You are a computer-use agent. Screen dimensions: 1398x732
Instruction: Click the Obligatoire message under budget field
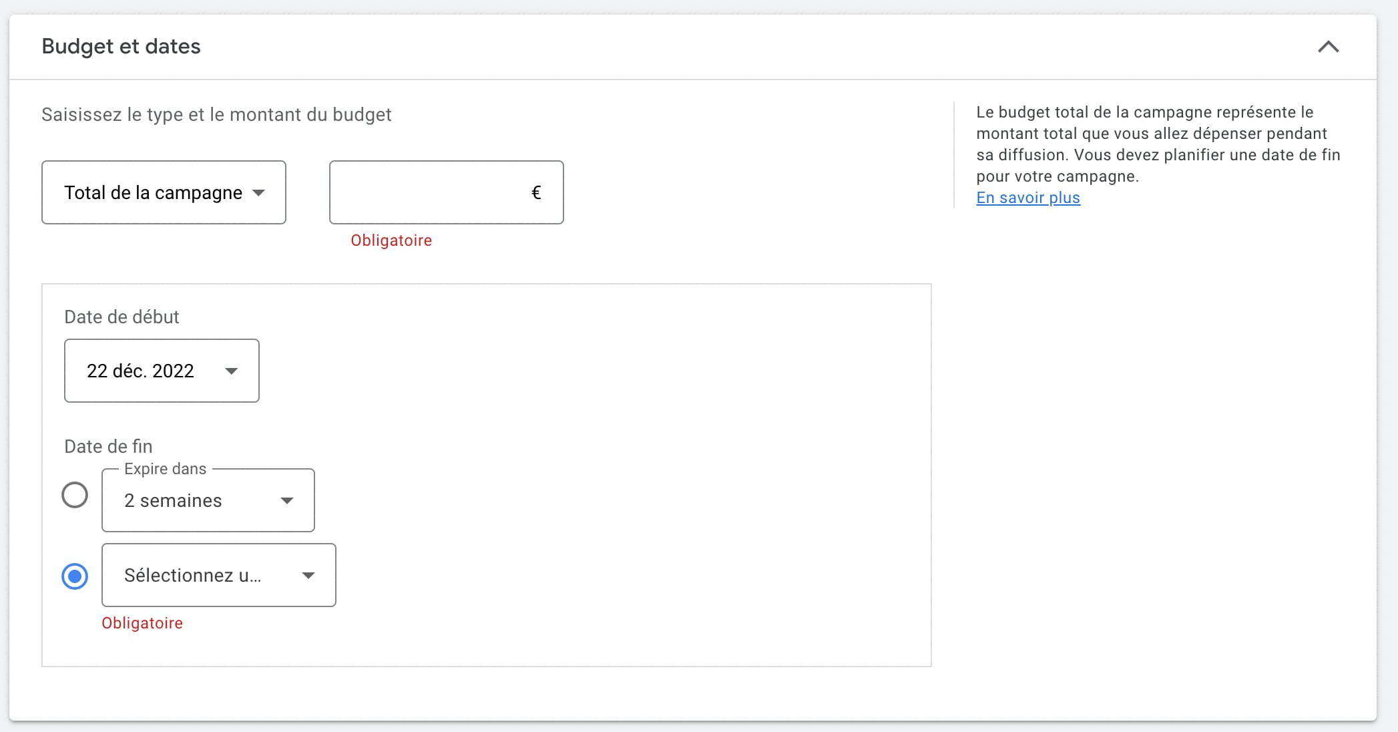391,240
